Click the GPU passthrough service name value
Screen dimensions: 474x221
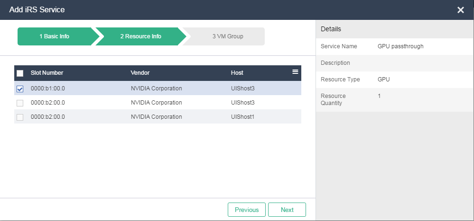(x=400, y=46)
